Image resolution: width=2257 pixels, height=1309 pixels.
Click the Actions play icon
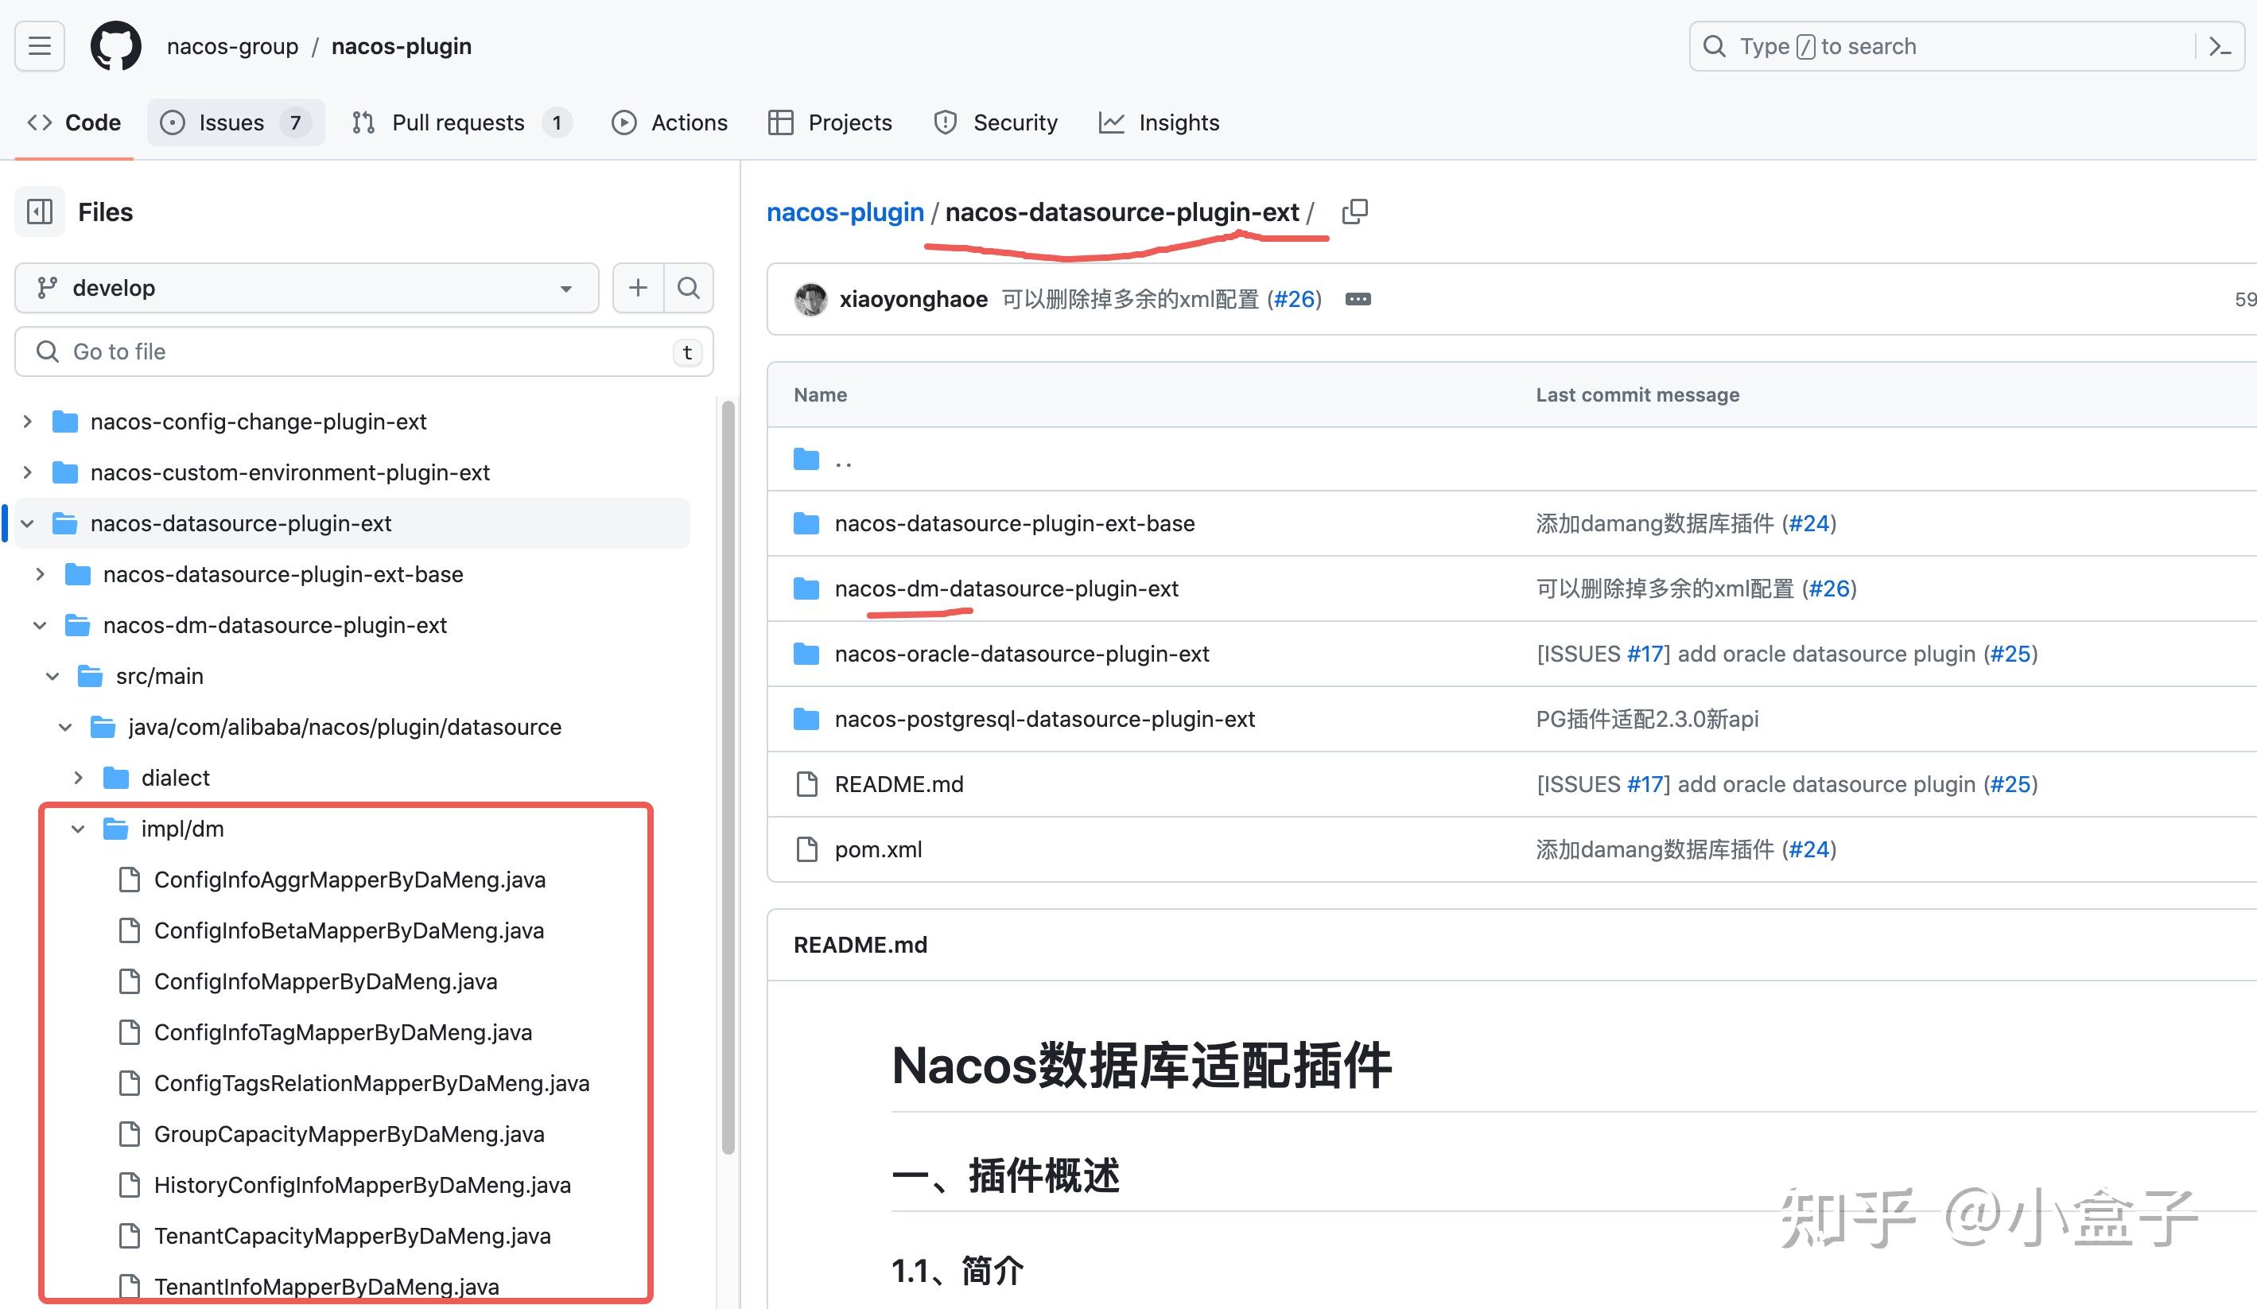624,122
